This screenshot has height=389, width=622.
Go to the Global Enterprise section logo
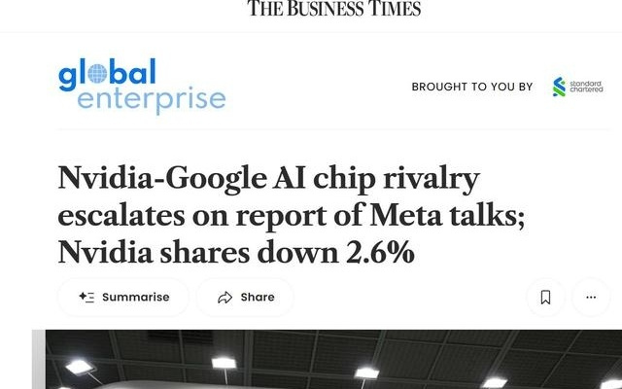pos(141,87)
